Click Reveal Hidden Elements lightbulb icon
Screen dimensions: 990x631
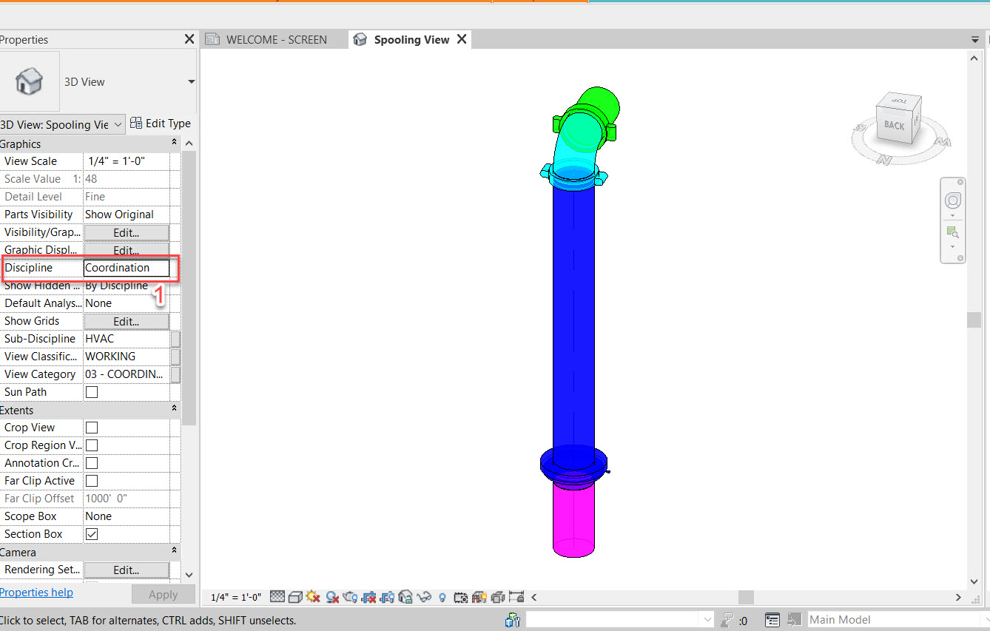pos(442,597)
